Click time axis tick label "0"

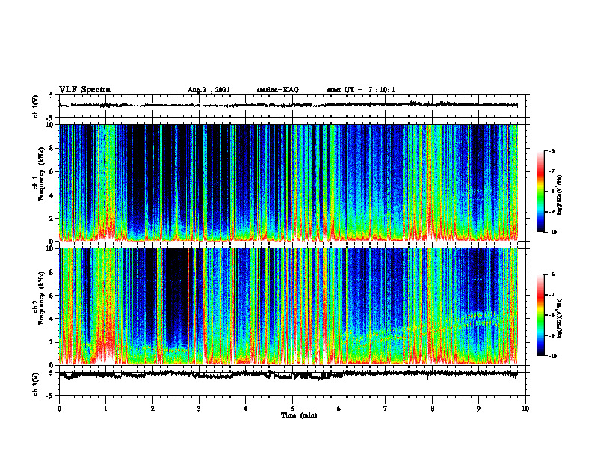[59, 409]
